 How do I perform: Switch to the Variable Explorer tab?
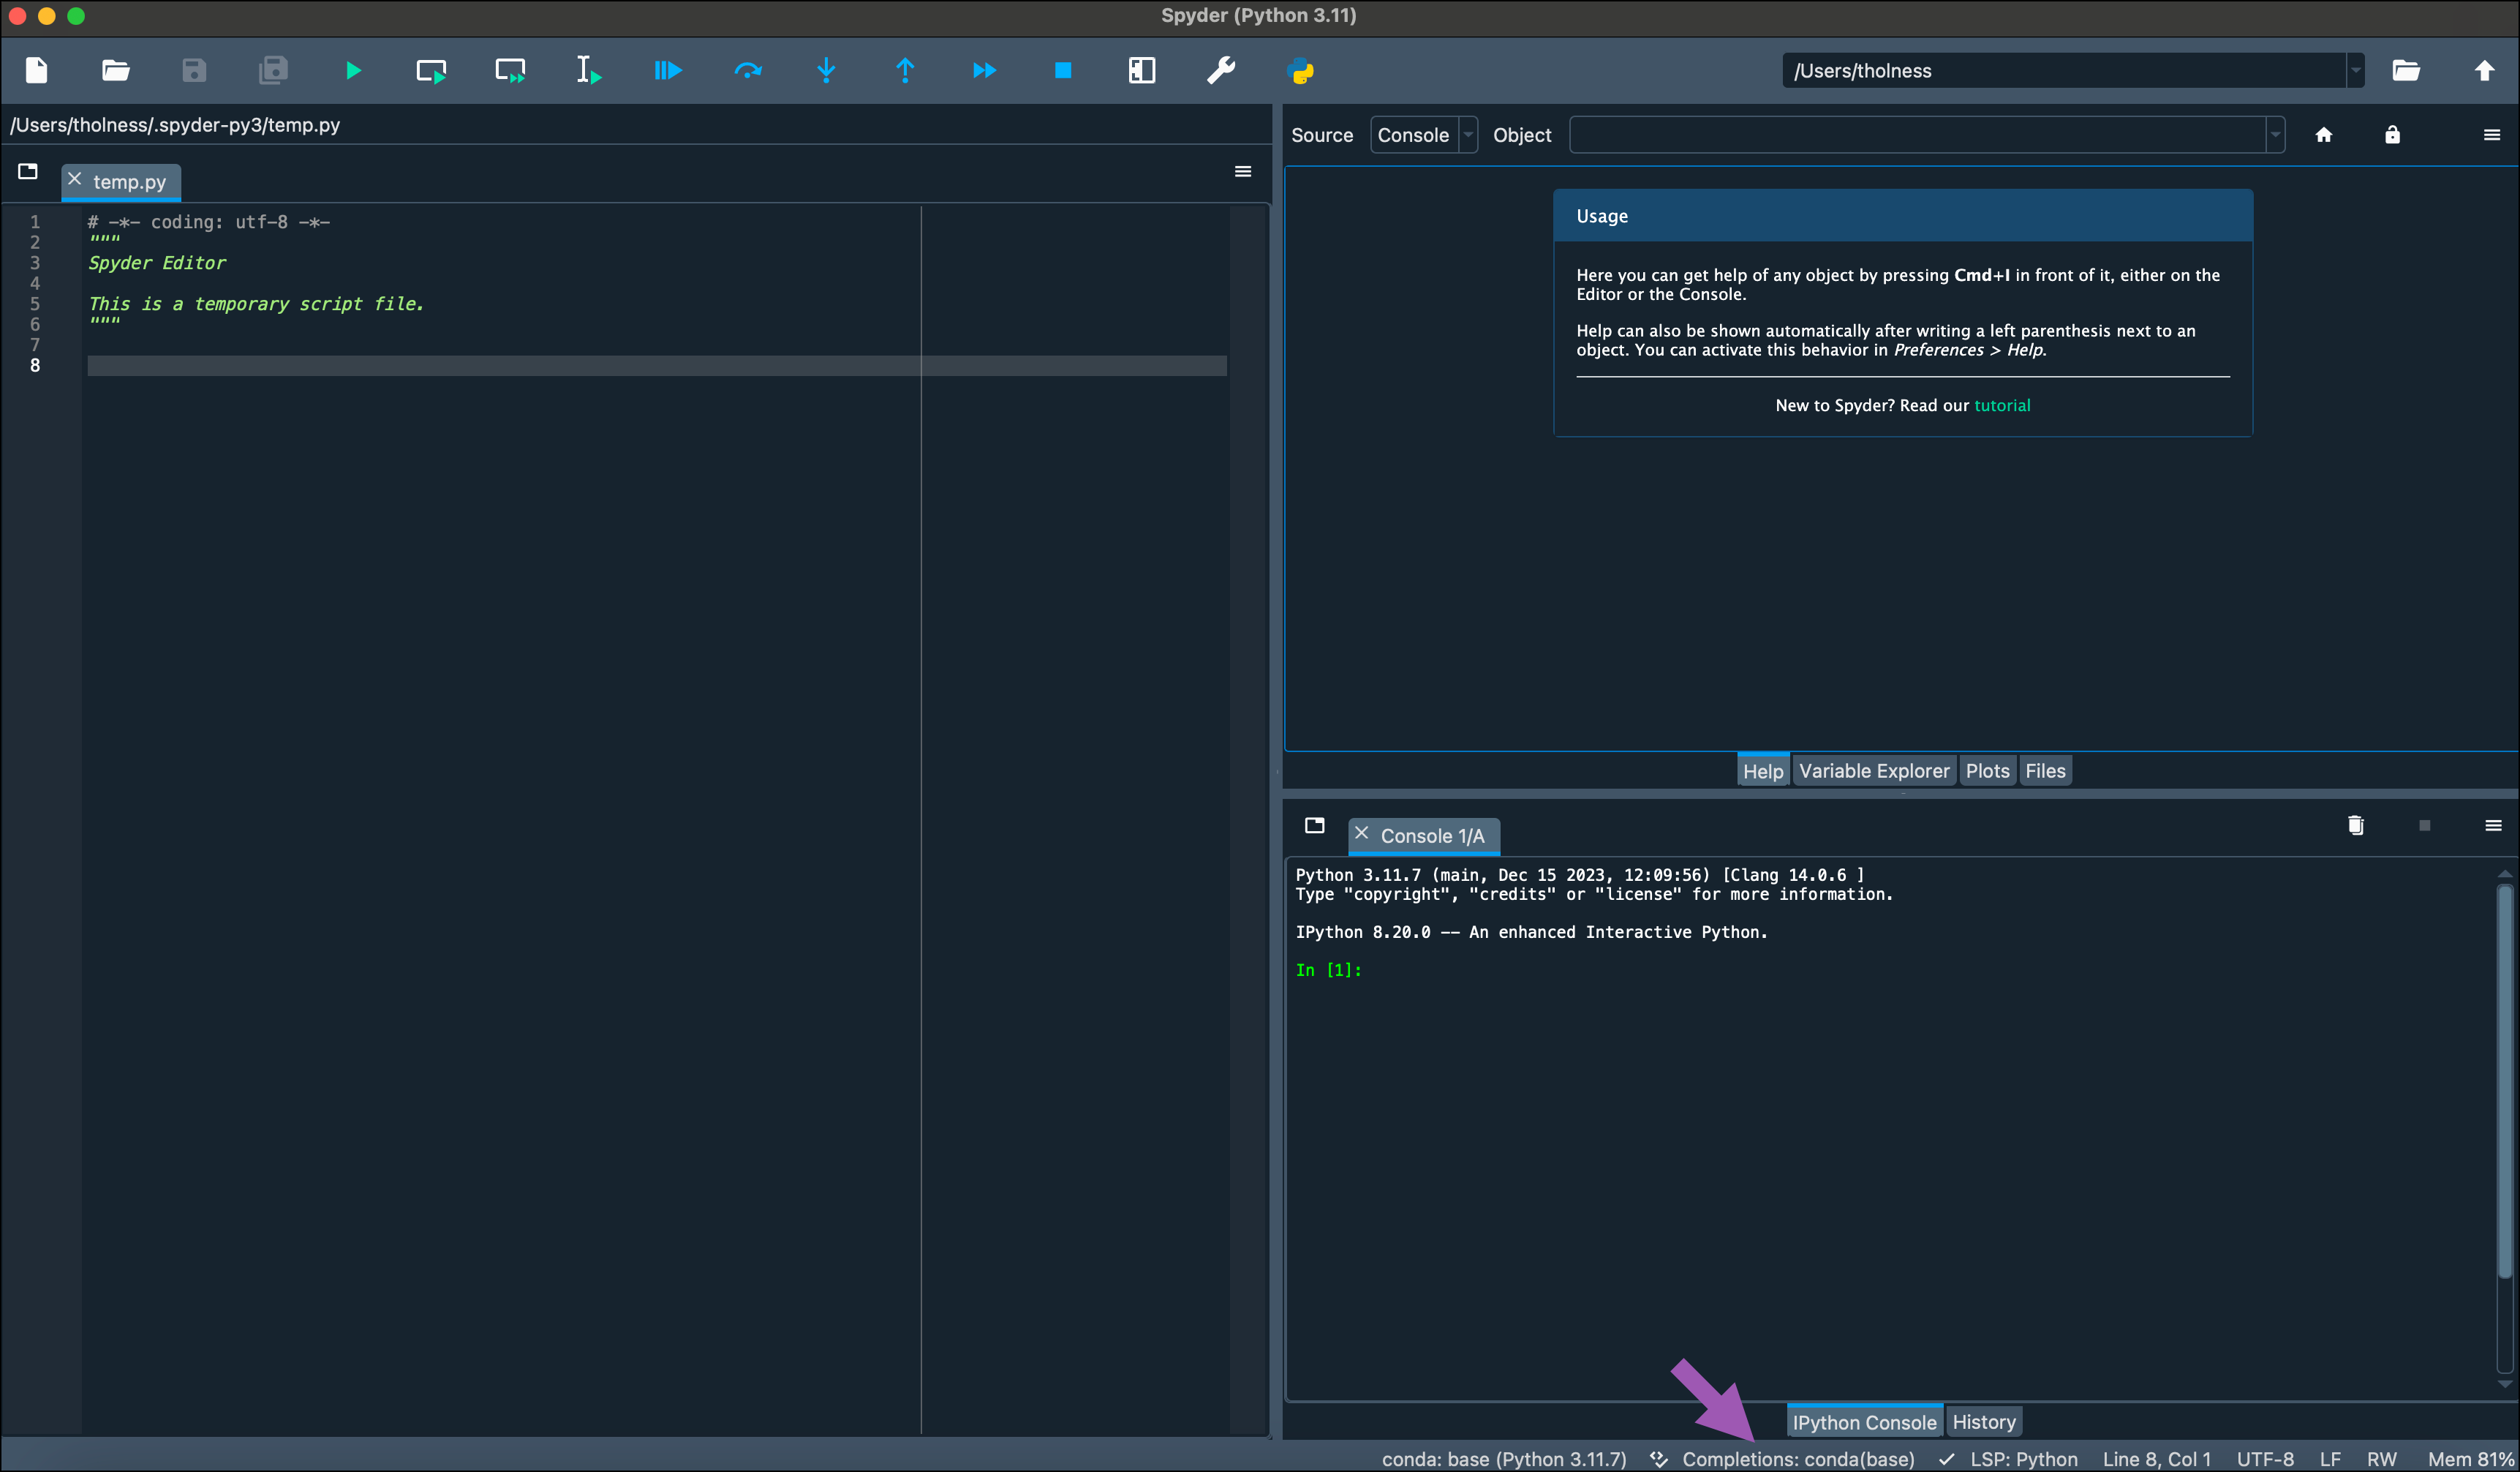(x=1873, y=770)
